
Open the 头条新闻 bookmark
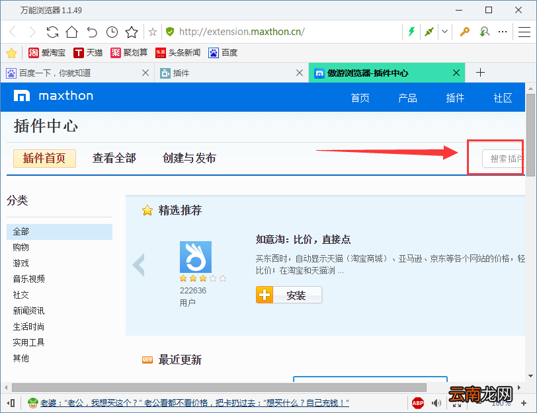coord(178,53)
